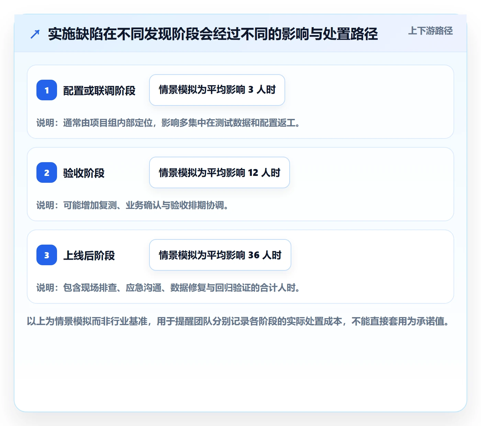Click the diagonal arrow icon beside the title

point(35,34)
